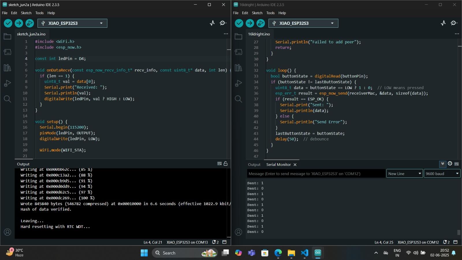This screenshot has height=260, width=462.
Task: Open Serial Plotter in sketch_jun2a window
Action: pos(212,23)
